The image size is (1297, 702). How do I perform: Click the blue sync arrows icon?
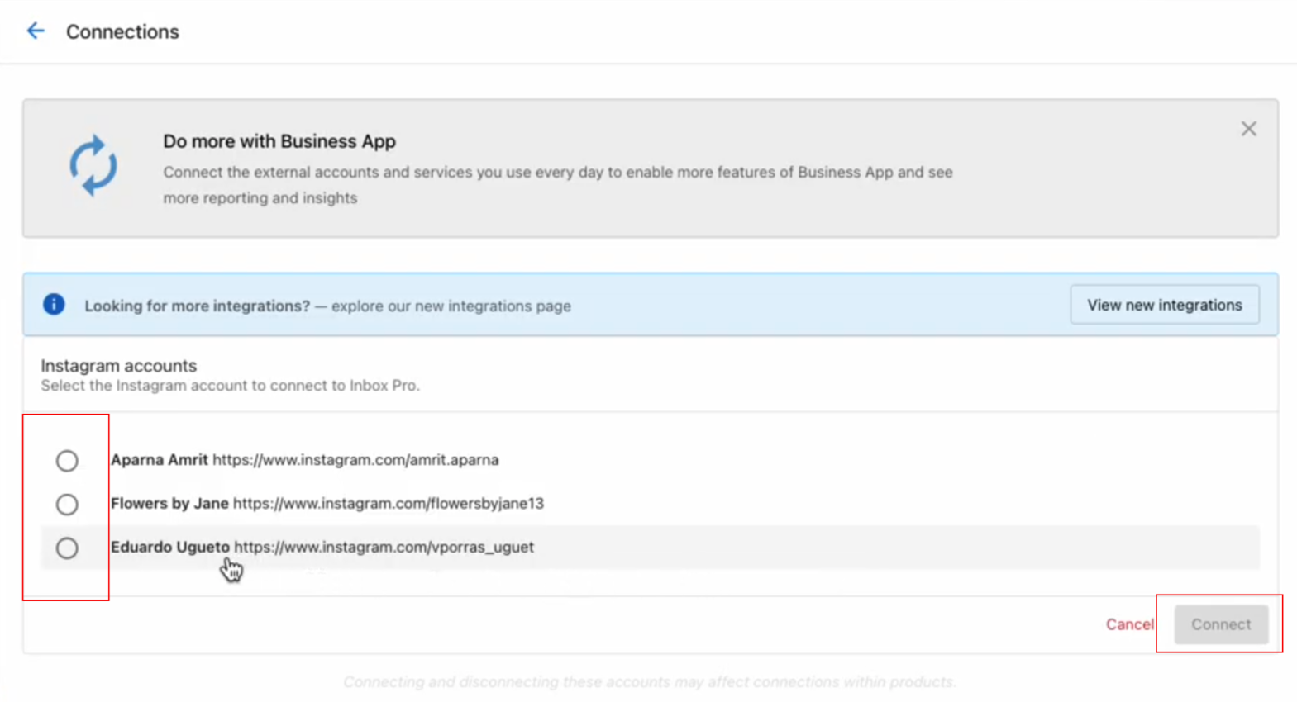pos(93,166)
